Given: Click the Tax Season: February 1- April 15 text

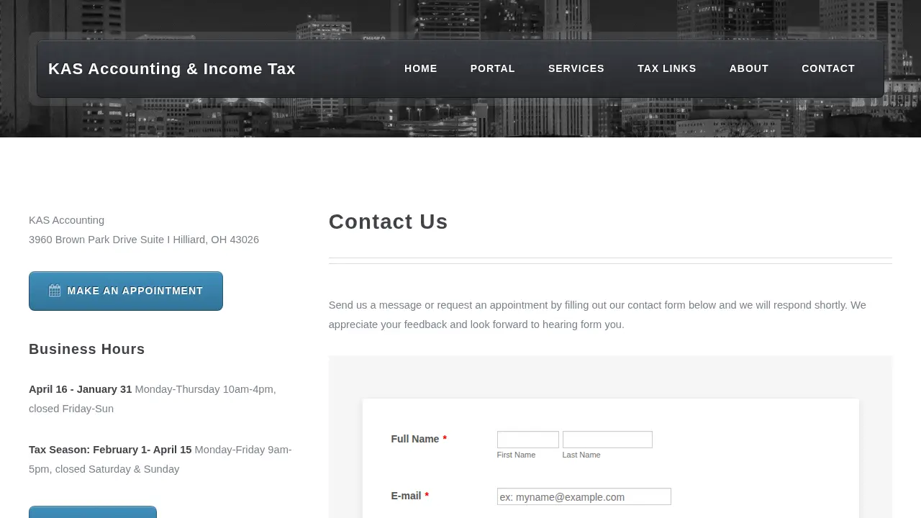Looking at the screenshot, I should point(110,450).
